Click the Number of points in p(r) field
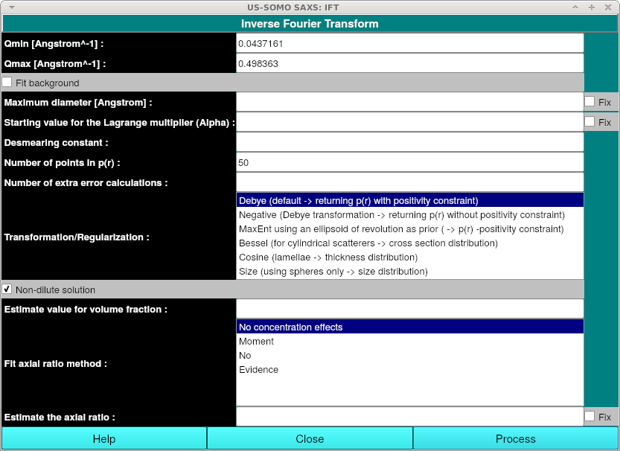Image resolution: width=620 pixels, height=451 pixels. [409, 162]
